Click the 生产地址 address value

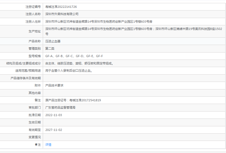[x=134, y=31]
